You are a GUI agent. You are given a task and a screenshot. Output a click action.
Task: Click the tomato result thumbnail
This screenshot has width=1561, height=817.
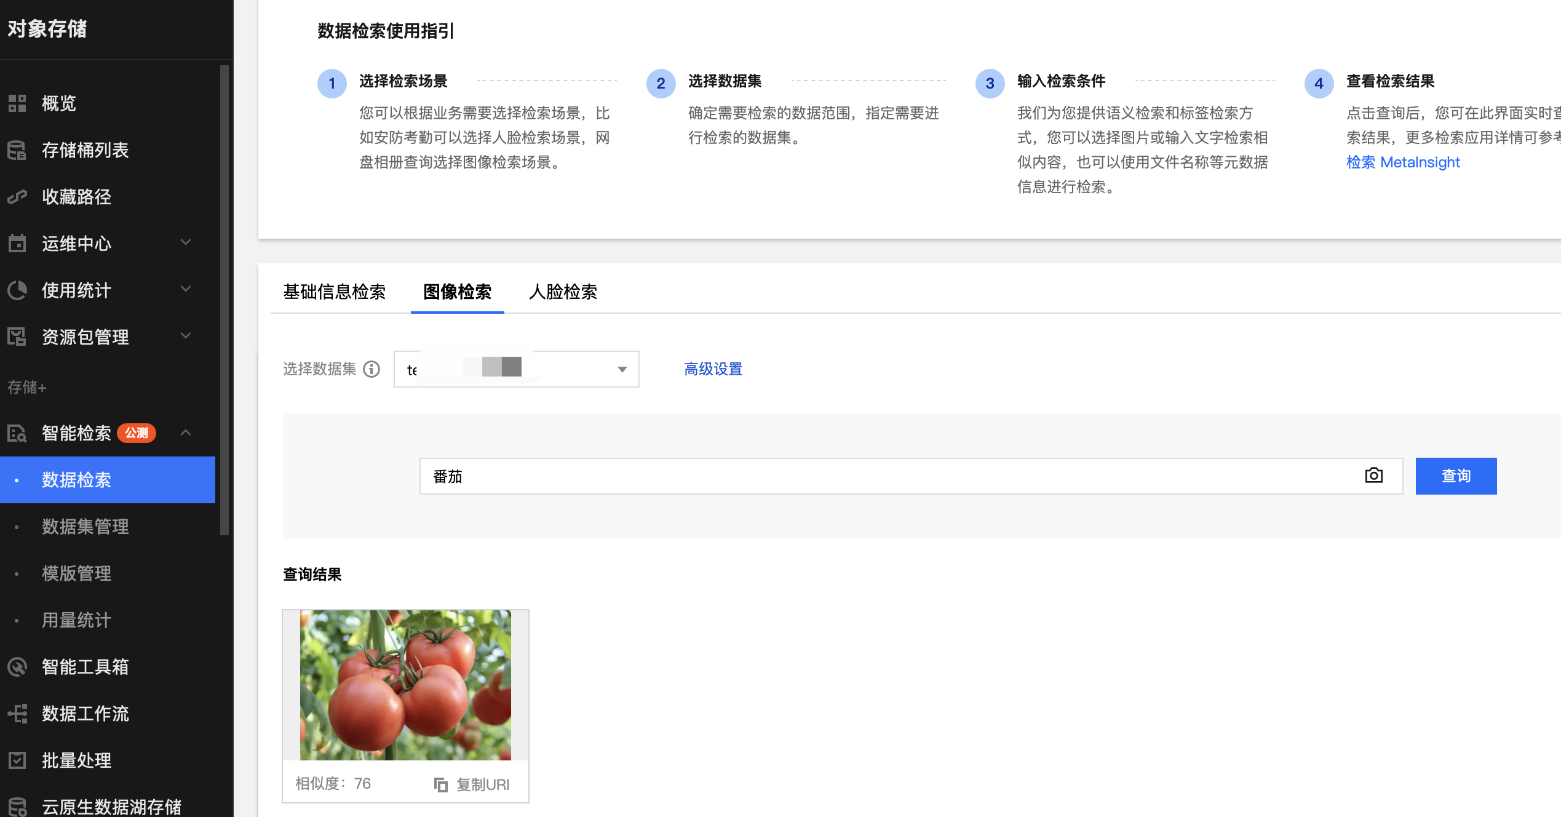(405, 685)
